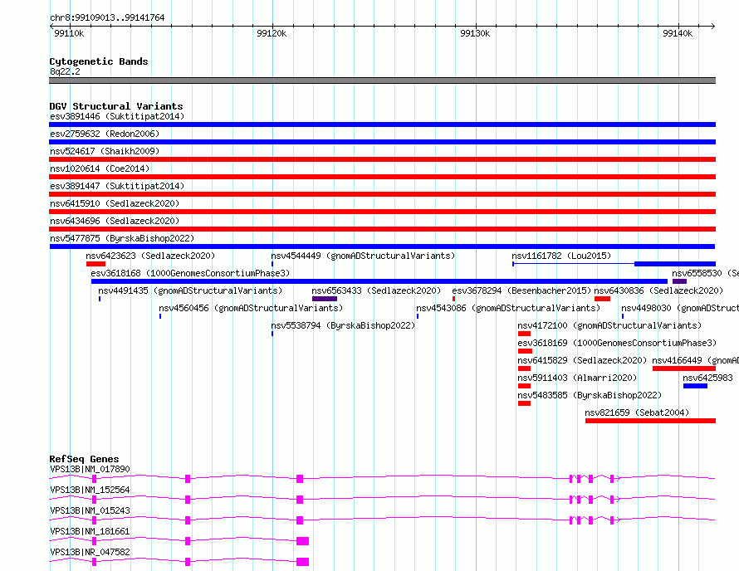Click the nsv6434696 (Sedlazeck2020) label
739x571 pixels.
tap(115, 221)
